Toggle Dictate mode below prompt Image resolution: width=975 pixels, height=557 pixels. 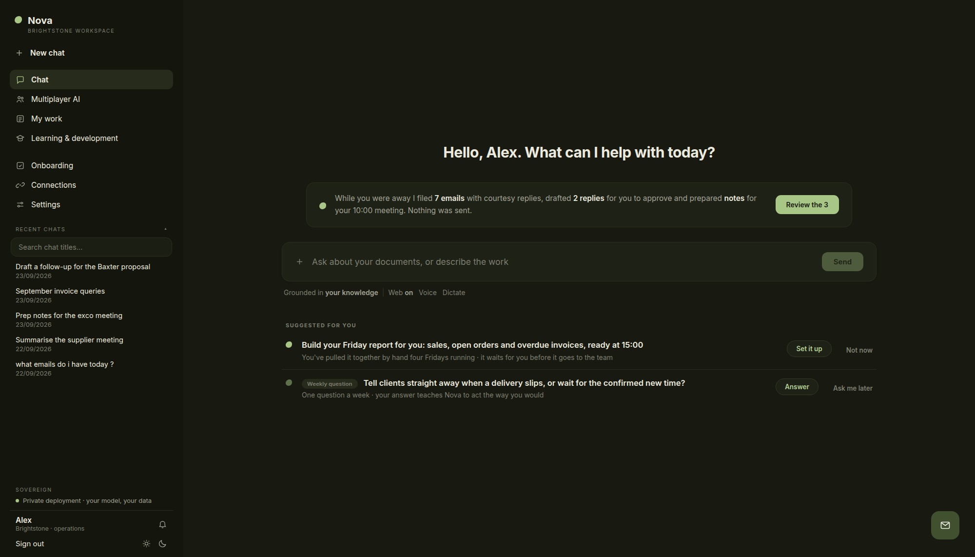tap(453, 293)
